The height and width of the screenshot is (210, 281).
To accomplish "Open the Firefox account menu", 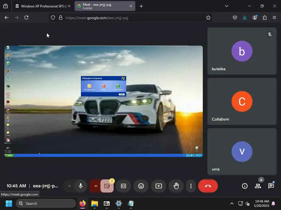I will pos(255,17).
